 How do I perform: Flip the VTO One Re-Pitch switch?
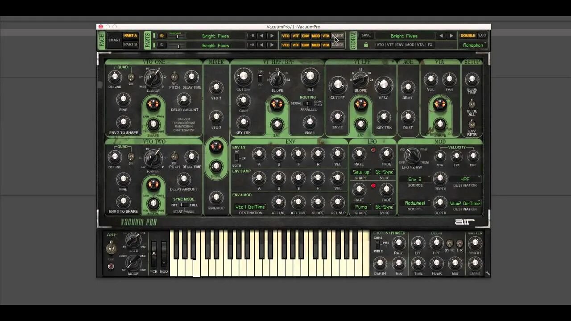tap(174, 77)
